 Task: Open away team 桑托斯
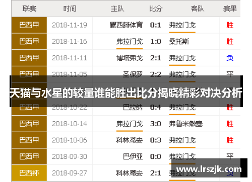tap(179, 42)
